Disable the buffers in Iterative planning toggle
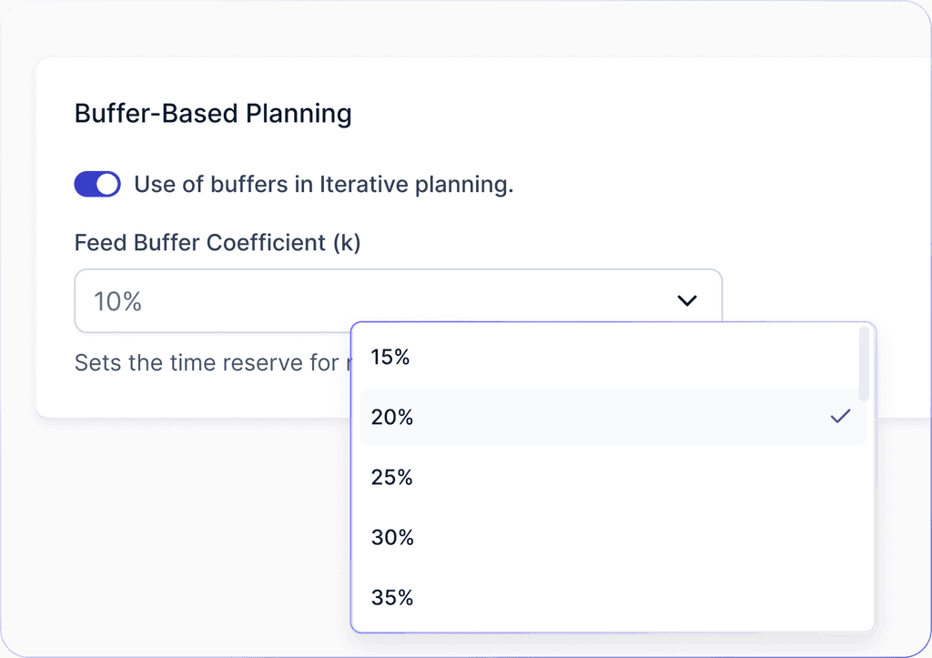 coord(96,185)
